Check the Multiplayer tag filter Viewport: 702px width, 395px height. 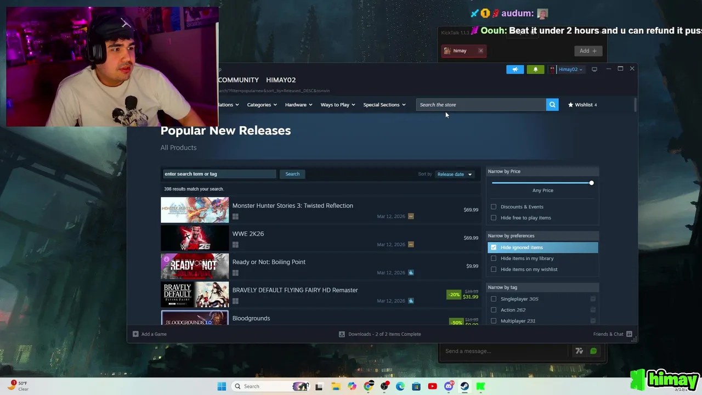494,321
